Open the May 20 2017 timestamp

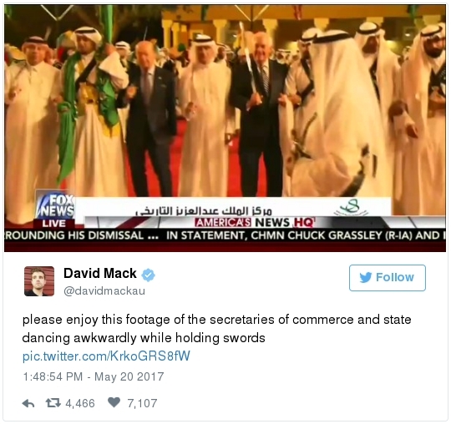coord(94,376)
